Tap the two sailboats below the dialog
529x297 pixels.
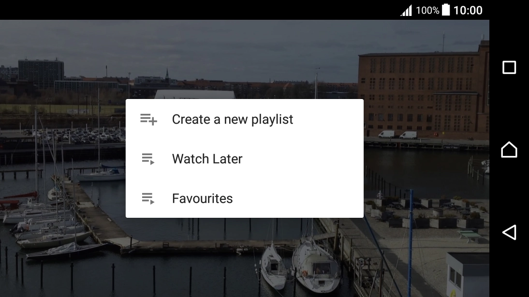(295, 263)
